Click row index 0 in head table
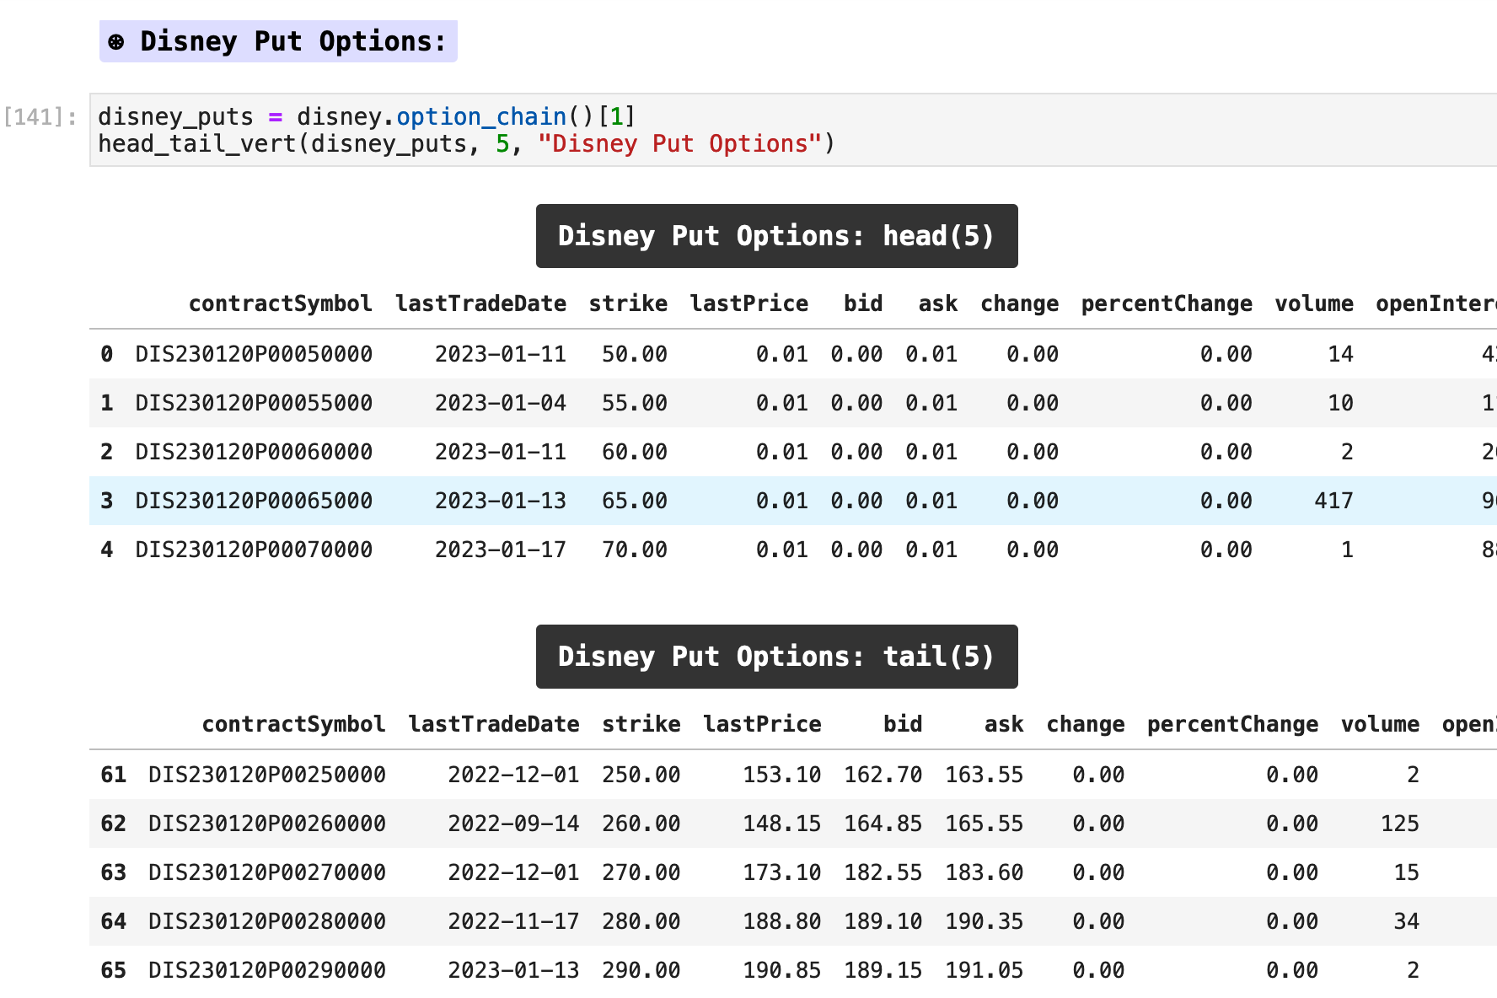 pyautogui.click(x=107, y=354)
